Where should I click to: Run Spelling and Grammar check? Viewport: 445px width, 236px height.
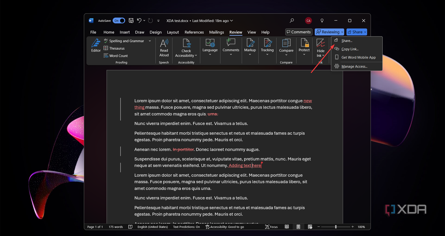pyautogui.click(x=124, y=41)
